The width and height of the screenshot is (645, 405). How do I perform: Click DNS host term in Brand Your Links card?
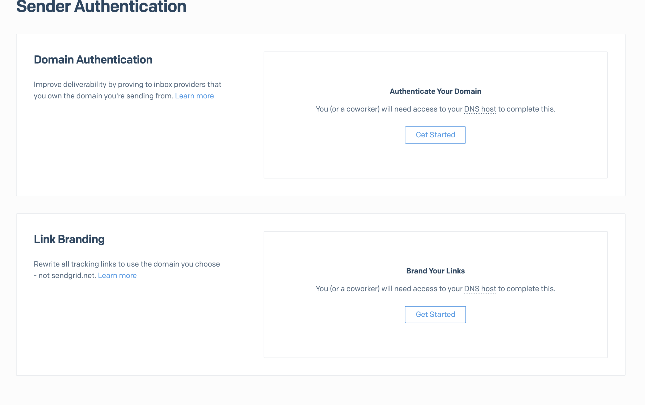(480, 289)
